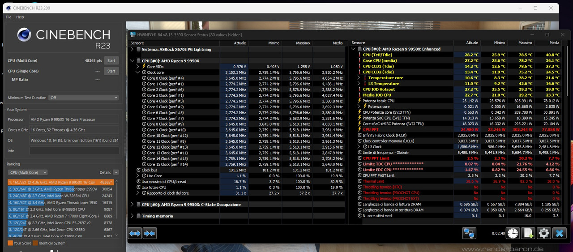573x252 pixels.
Task: Click the CPU CCD1 (Tdie) row
Action: 456,66
